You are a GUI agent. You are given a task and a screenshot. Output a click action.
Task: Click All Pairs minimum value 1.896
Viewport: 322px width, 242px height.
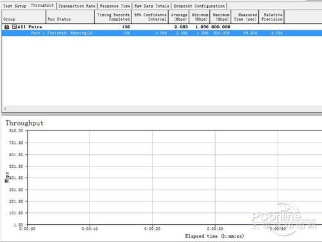click(x=202, y=27)
